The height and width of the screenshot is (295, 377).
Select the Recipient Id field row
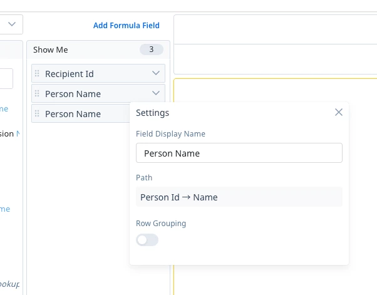98,73
